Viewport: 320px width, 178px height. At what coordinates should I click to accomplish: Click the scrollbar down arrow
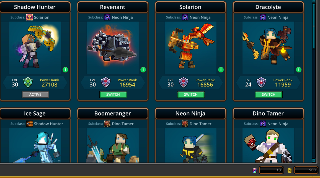pos(314,161)
